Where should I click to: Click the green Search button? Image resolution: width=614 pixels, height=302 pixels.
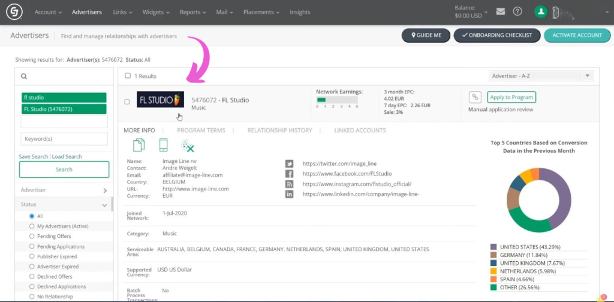coord(64,170)
